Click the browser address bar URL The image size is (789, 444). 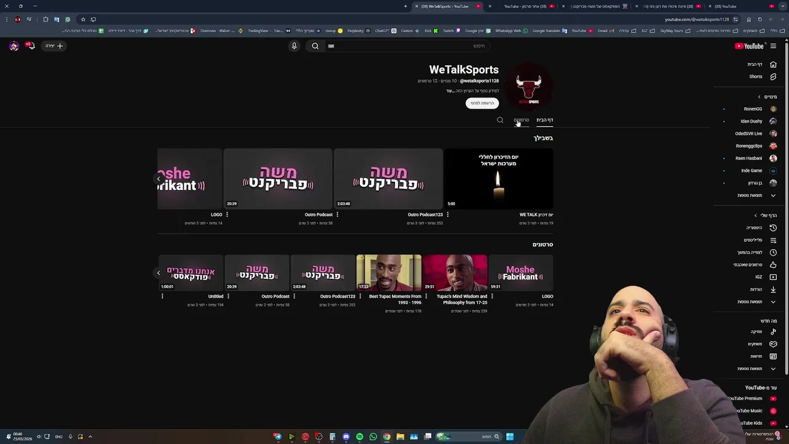697,19
